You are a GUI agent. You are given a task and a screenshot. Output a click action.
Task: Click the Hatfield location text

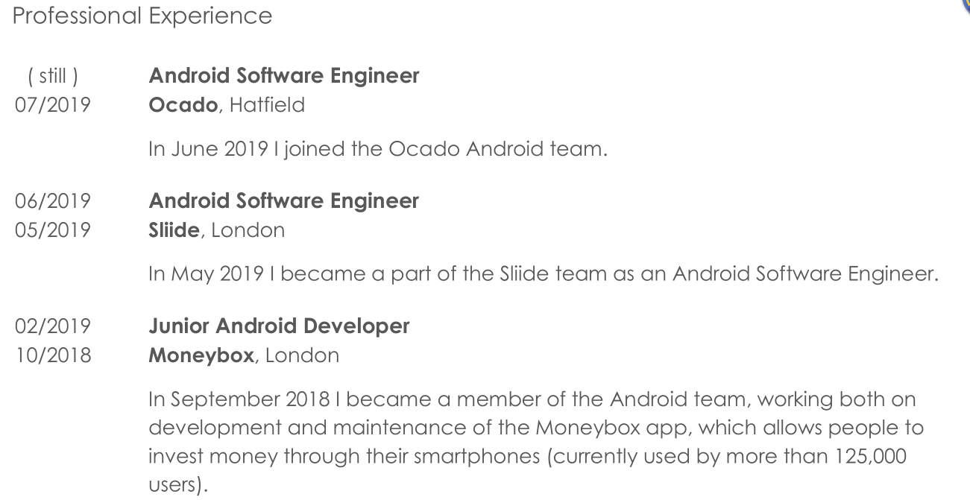click(x=267, y=105)
